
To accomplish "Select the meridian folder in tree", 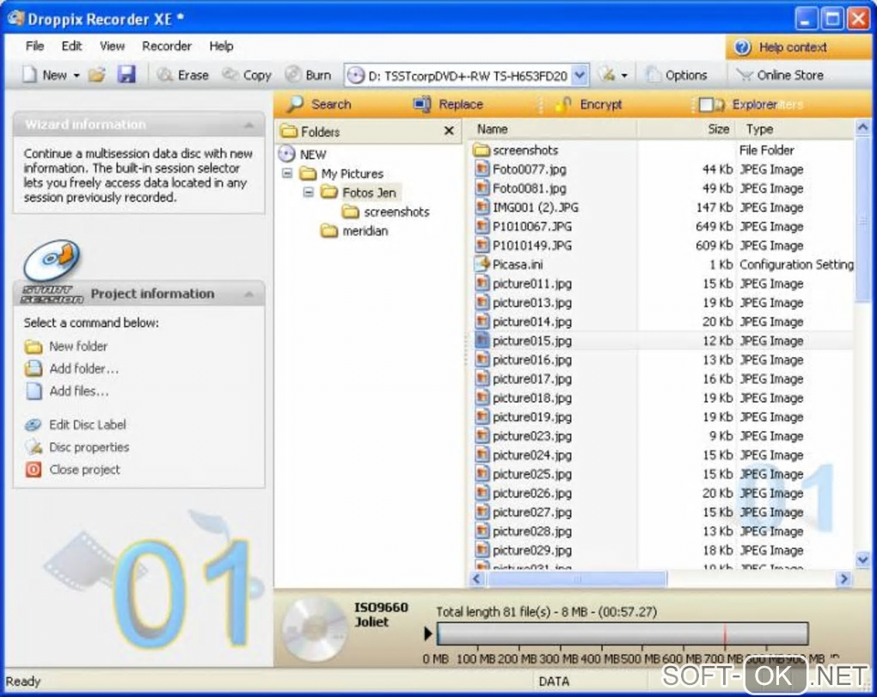I will coord(354,231).
